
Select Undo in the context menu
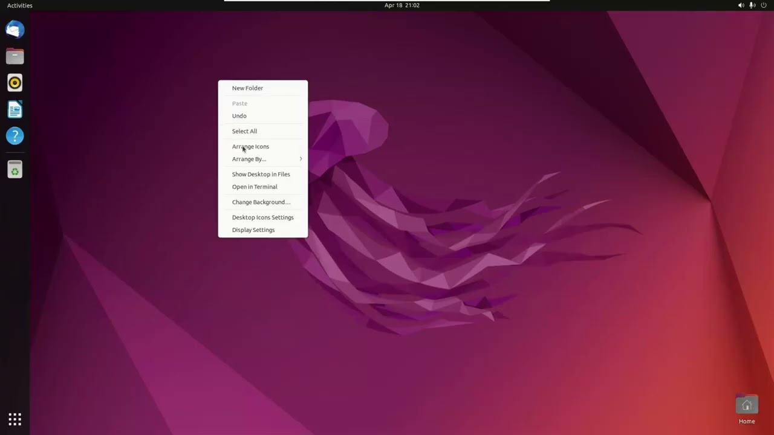(x=262, y=116)
